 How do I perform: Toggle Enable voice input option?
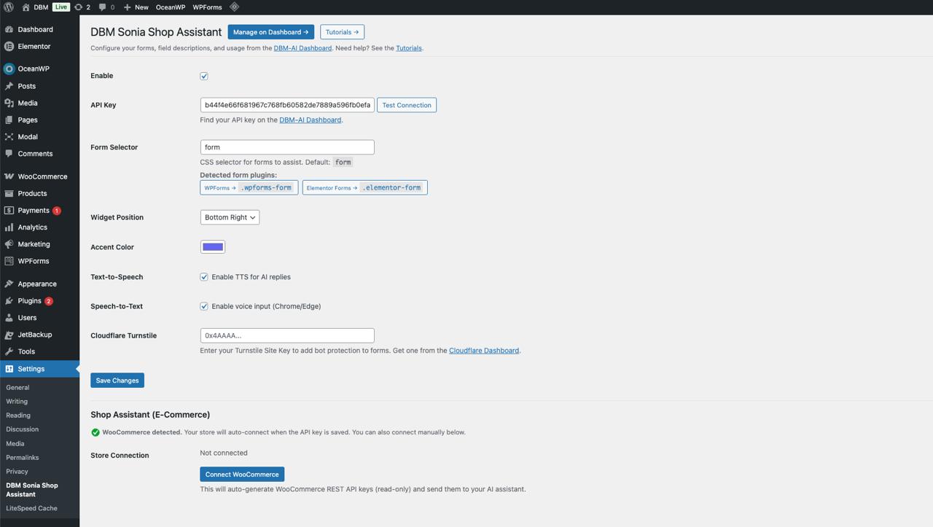click(204, 306)
